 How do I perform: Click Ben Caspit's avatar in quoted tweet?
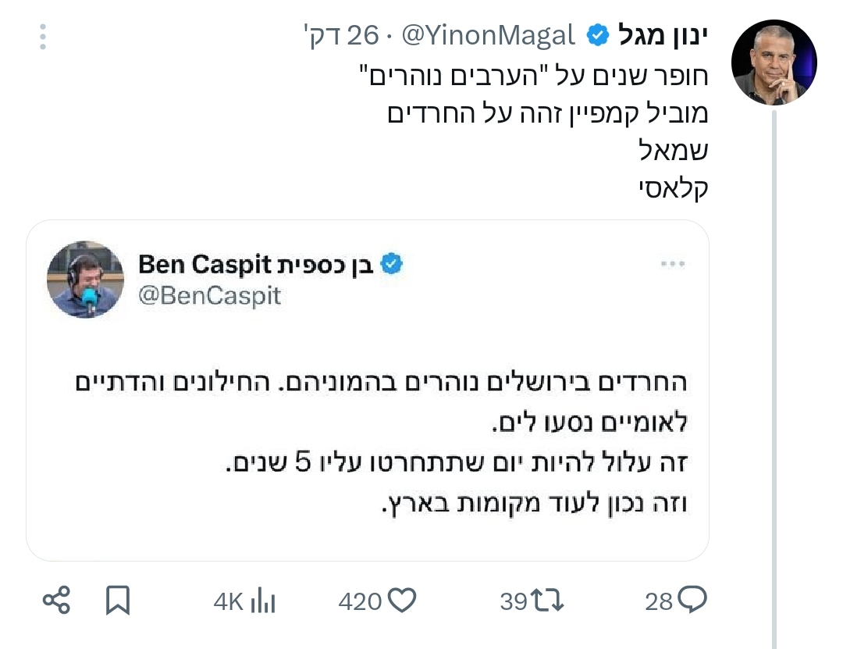click(86, 279)
